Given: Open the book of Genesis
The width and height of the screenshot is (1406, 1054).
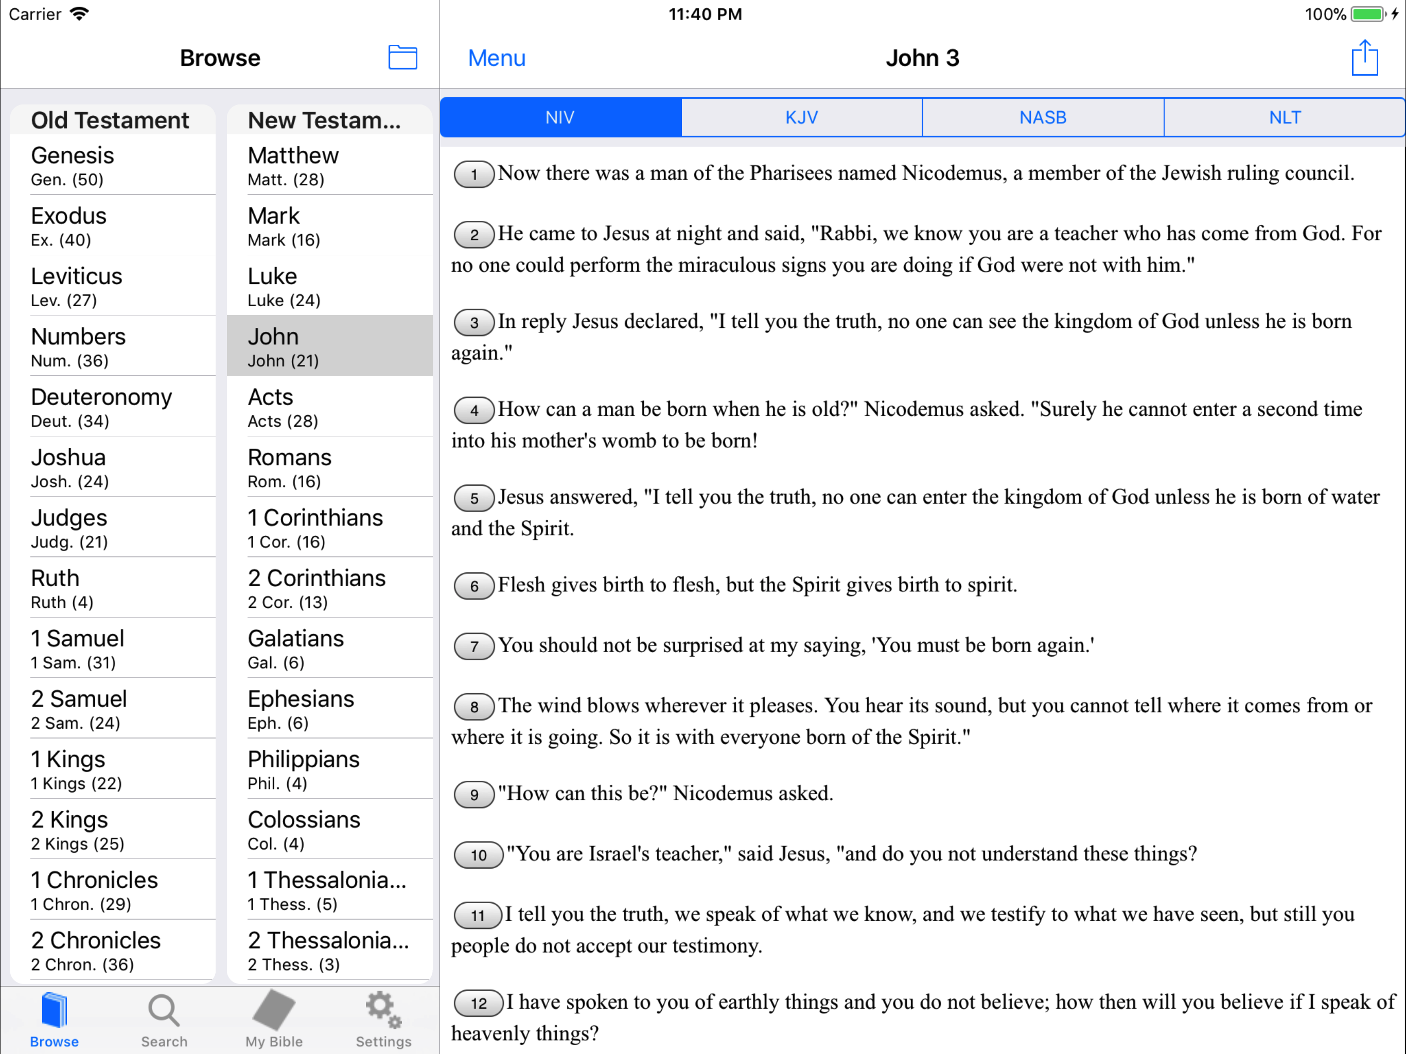Looking at the screenshot, I should [x=113, y=165].
